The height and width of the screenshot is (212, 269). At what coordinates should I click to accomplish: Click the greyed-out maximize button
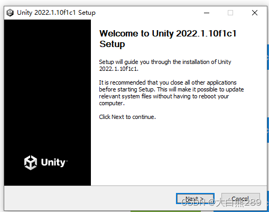point(230,13)
